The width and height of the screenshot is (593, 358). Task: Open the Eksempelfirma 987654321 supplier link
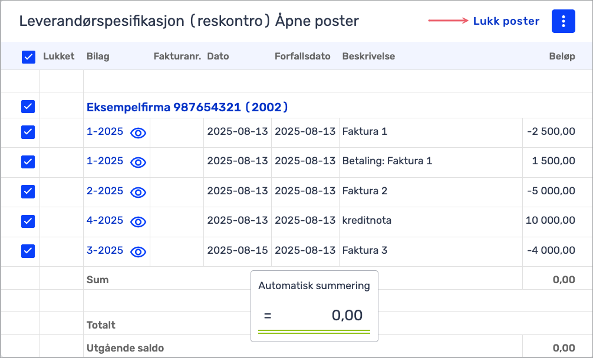[187, 107]
